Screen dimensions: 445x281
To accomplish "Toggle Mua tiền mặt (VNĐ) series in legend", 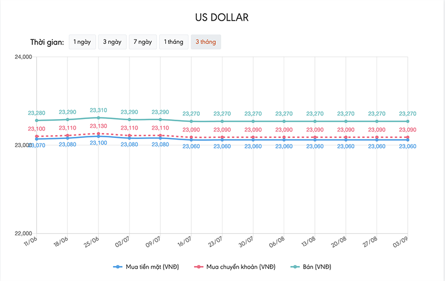I will tap(143, 267).
